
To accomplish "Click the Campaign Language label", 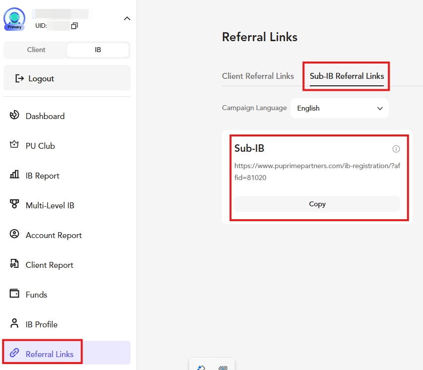I will 254,108.
